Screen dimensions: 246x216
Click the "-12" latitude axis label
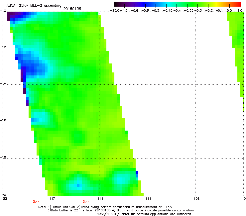(3, 47)
